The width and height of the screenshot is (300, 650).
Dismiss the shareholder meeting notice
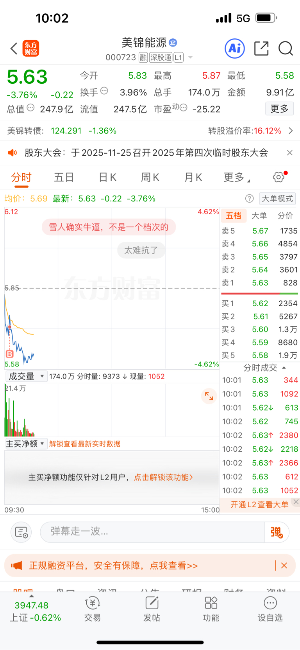coord(289,153)
